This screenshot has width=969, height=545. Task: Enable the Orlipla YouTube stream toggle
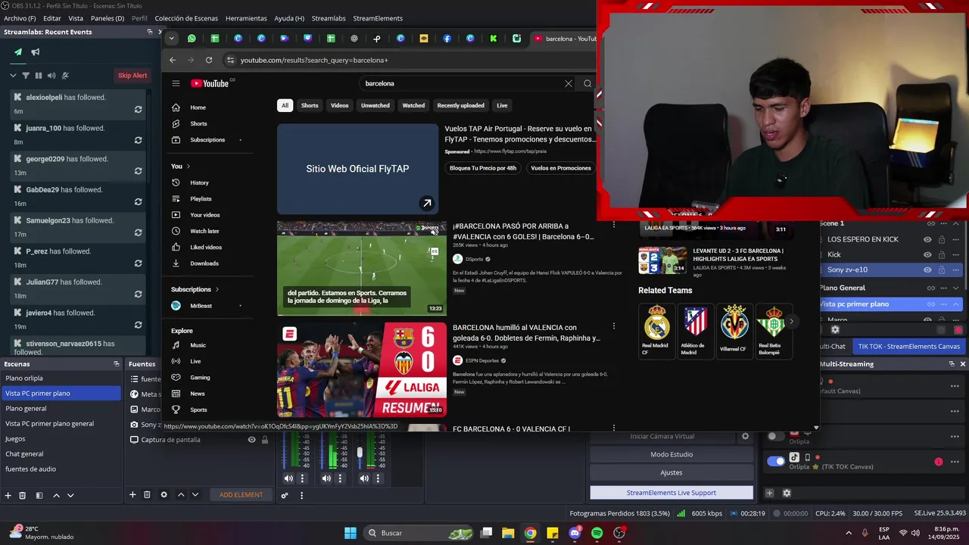click(x=776, y=436)
